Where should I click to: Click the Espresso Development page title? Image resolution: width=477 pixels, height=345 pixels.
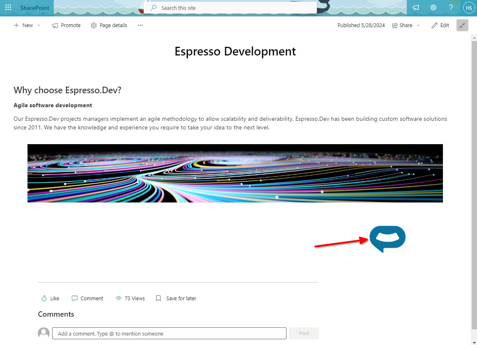[235, 51]
